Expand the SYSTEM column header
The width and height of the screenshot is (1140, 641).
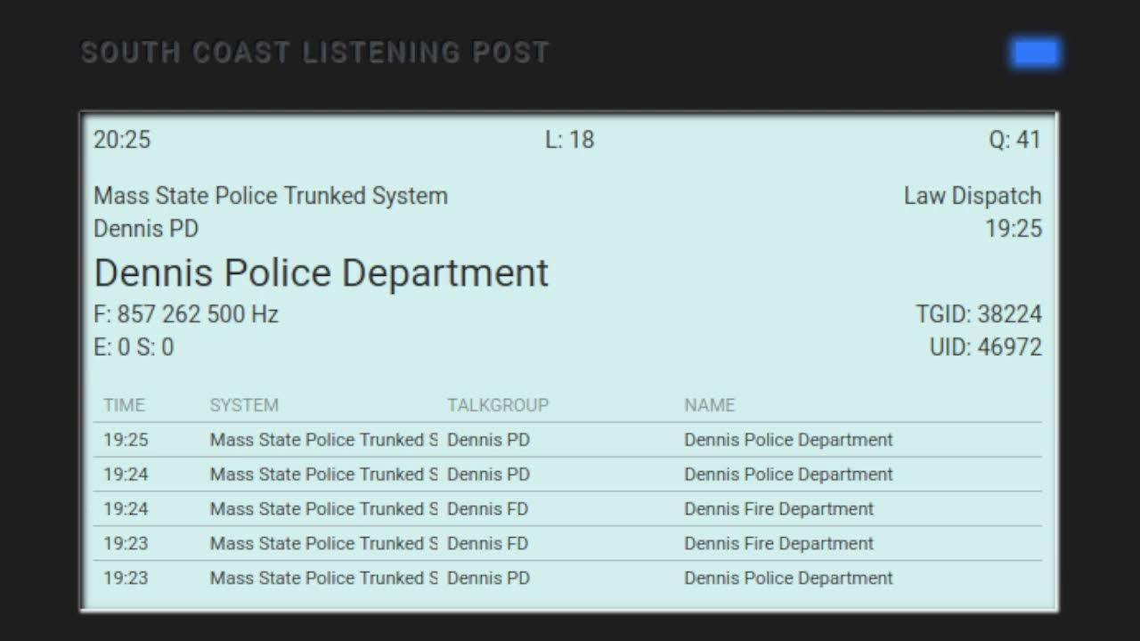244,405
